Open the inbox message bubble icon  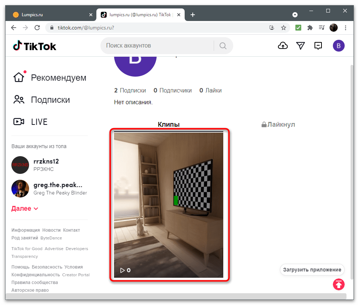318,45
